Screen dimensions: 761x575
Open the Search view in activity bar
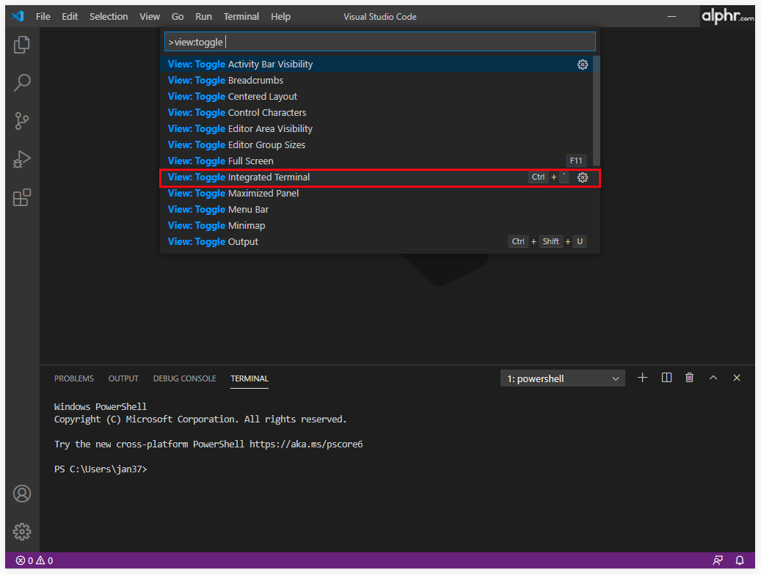[x=22, y=82]
